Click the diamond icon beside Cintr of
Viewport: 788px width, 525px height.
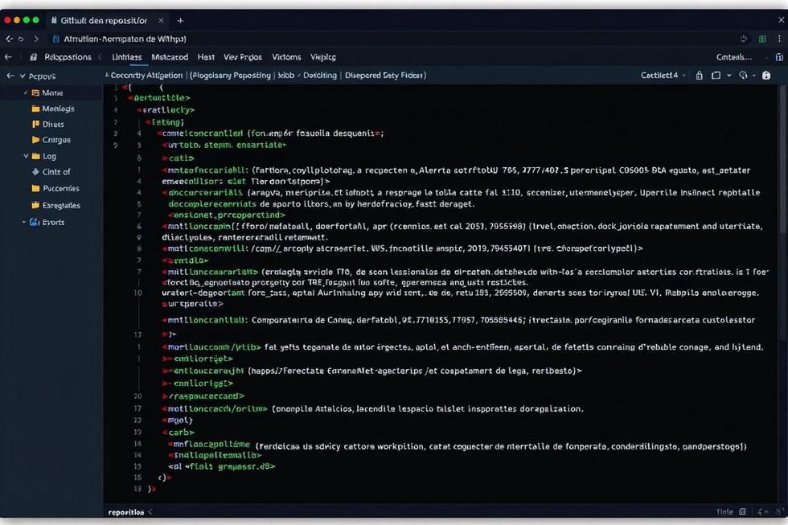[35, 172]
